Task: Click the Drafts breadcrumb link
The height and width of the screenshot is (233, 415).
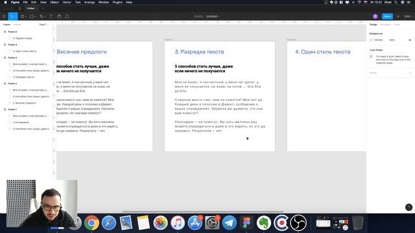Action: tap(198, 16)
